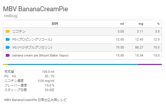Select the VG (ベジタブルグリセリン) row
The width and height of the screenshot is (166, 109).
[x=82, y=47]
